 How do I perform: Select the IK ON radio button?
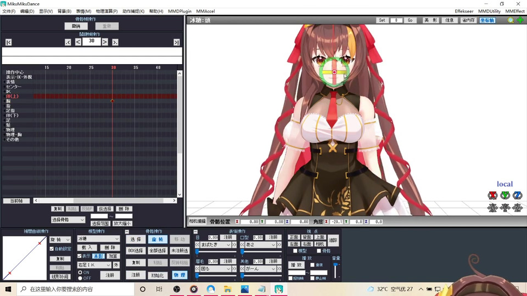(x=80, y=272)
